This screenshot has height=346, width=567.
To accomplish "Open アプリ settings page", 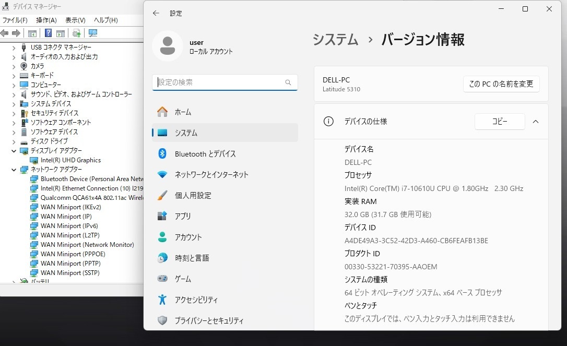I will point(225,216).
